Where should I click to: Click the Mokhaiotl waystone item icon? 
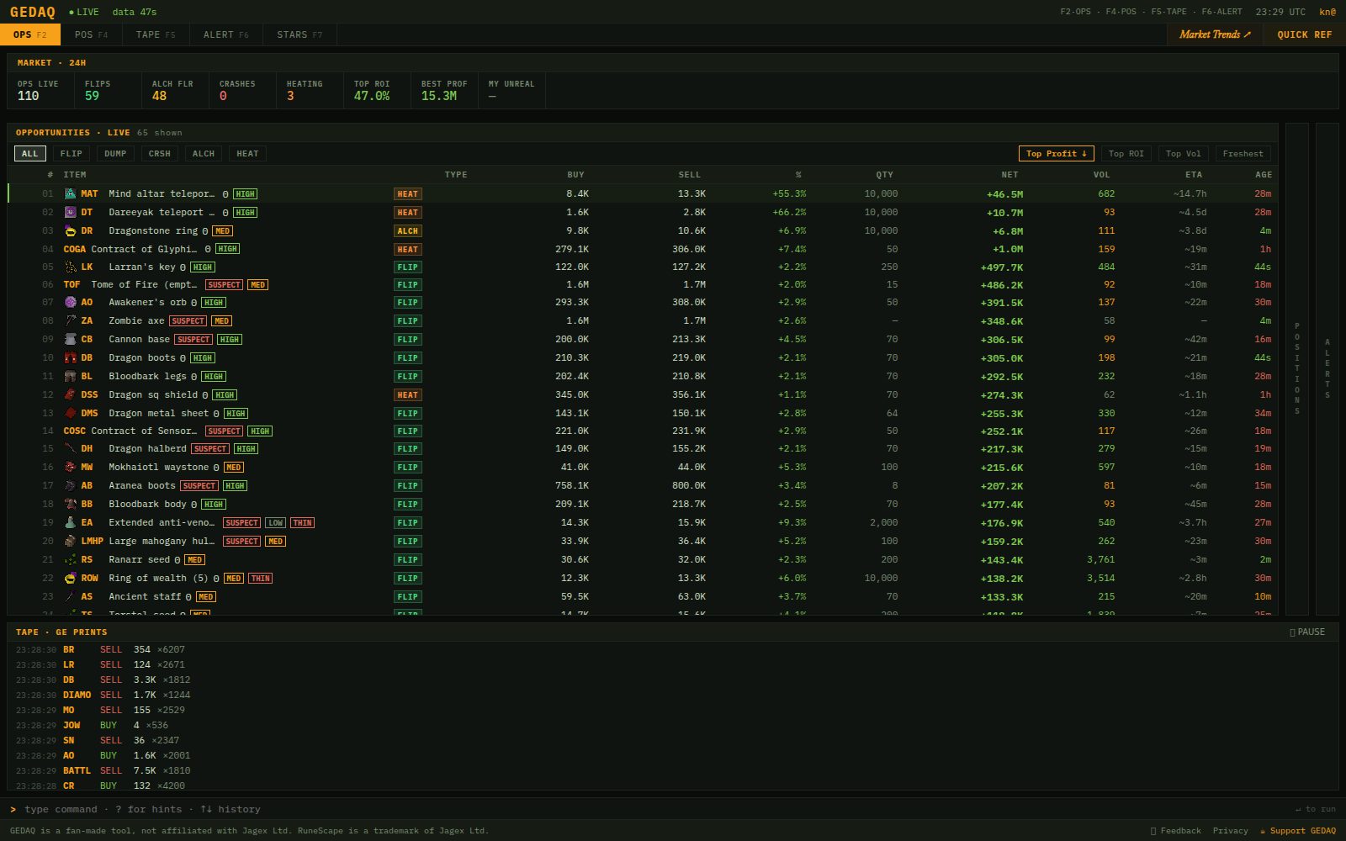[x=71, y=467]
